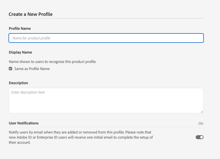Click the 'User Notifications' section heading
The height and width of the screenshot is (159, 220).
coord(24,123)
